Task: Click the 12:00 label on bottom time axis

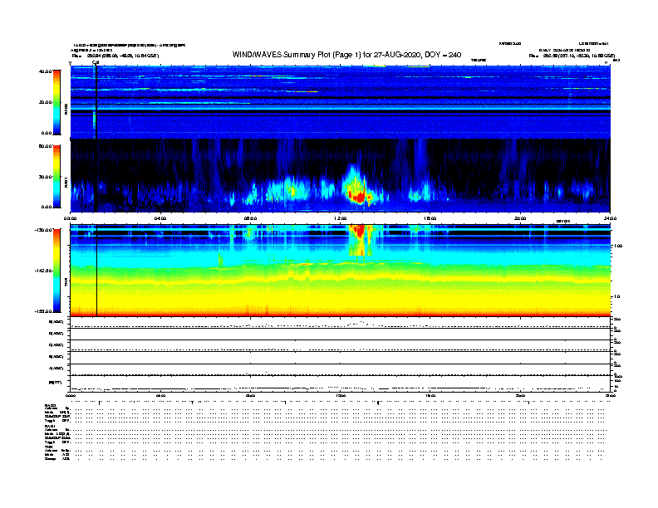Action: [x=341, y=396]
